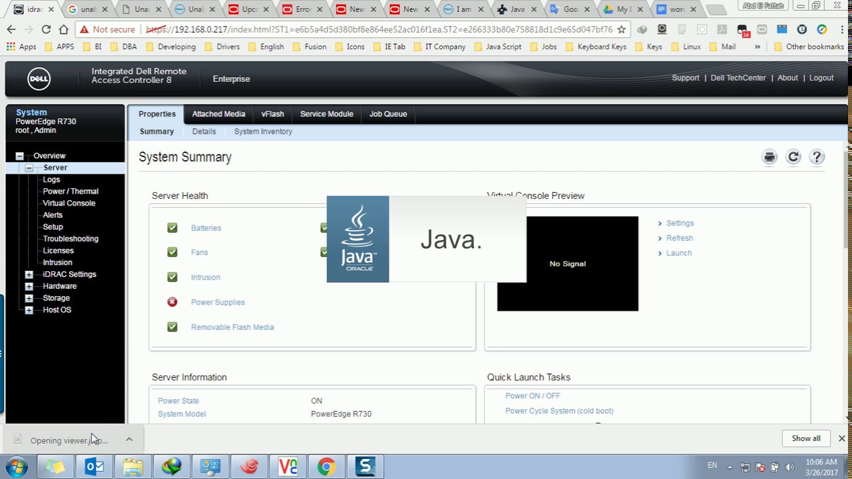This screenshot has height=479, width=852.
Task: Select the Service Module tab
Action: pyautogui.click(x=326, y=114)
